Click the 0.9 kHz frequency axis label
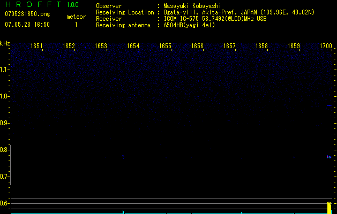The width and height of the screenshot is (337, 214). (x=4, y=123)
